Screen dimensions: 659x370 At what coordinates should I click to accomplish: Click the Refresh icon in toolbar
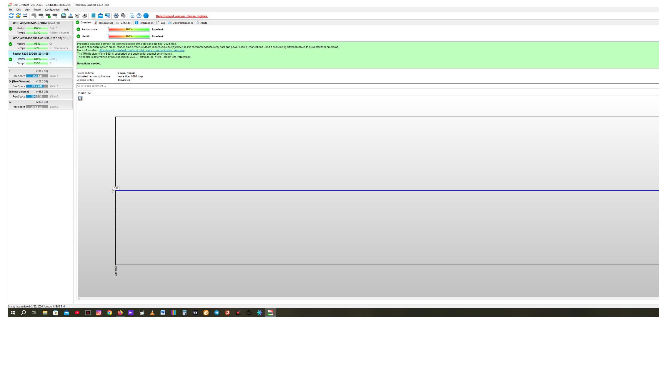pos(11,16)
